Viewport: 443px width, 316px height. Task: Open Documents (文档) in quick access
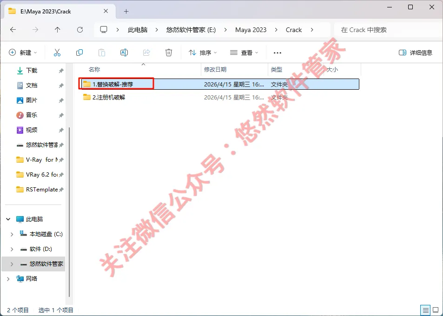click(x=32, y=86)
